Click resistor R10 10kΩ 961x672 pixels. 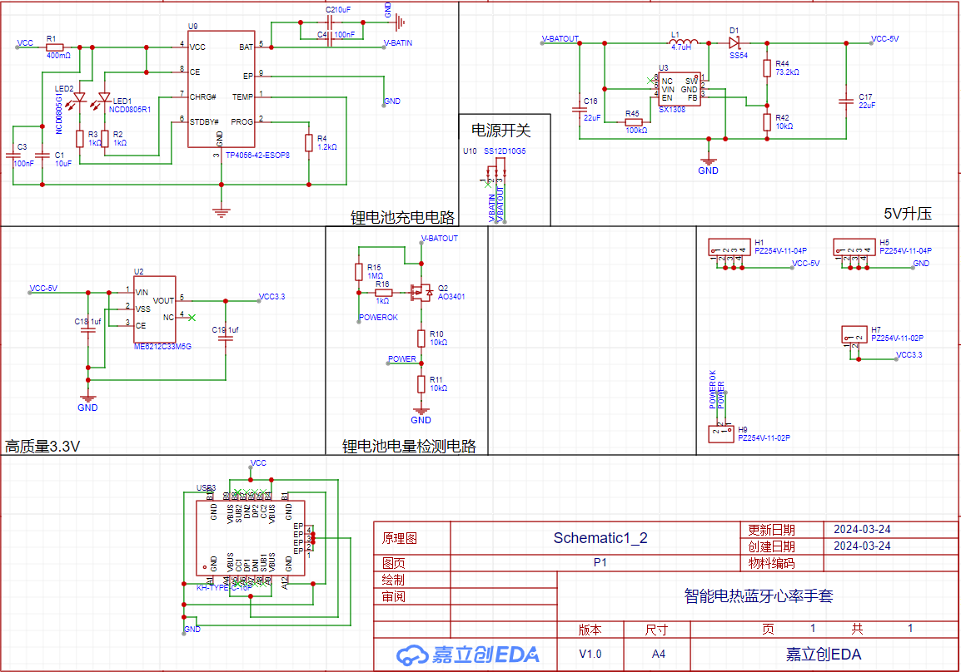coord(421,338)
